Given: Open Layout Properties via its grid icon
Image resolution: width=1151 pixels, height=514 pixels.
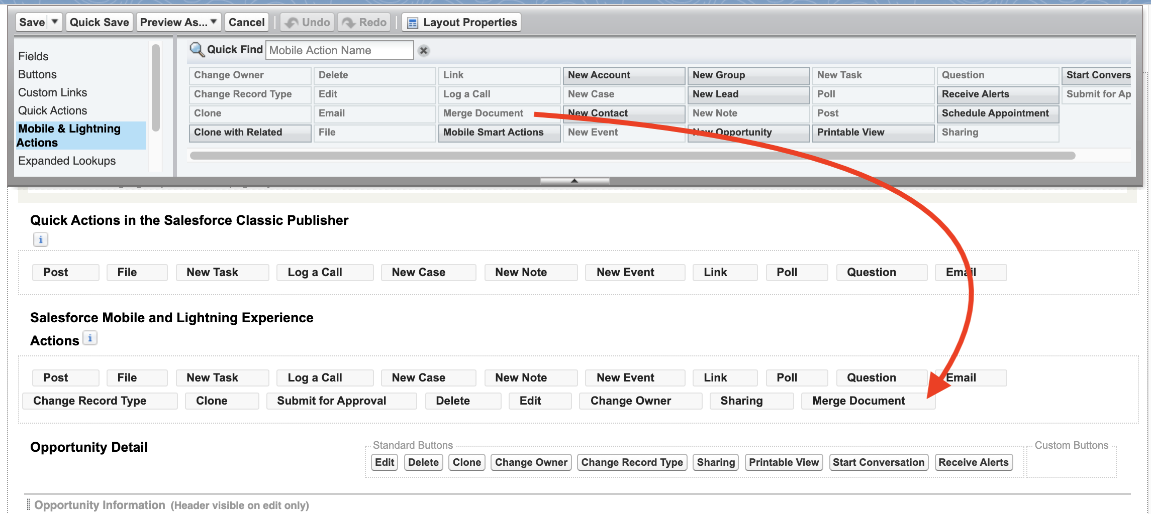Looking at the screenshot, I should tap(412, 22).
